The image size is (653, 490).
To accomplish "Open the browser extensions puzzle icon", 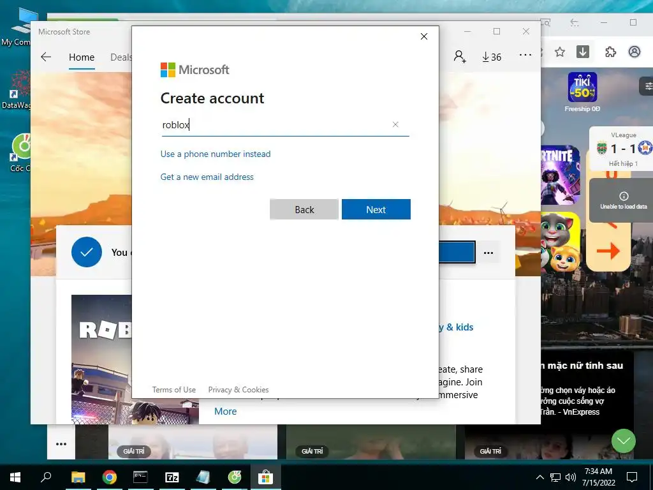I will click(610, 52).
